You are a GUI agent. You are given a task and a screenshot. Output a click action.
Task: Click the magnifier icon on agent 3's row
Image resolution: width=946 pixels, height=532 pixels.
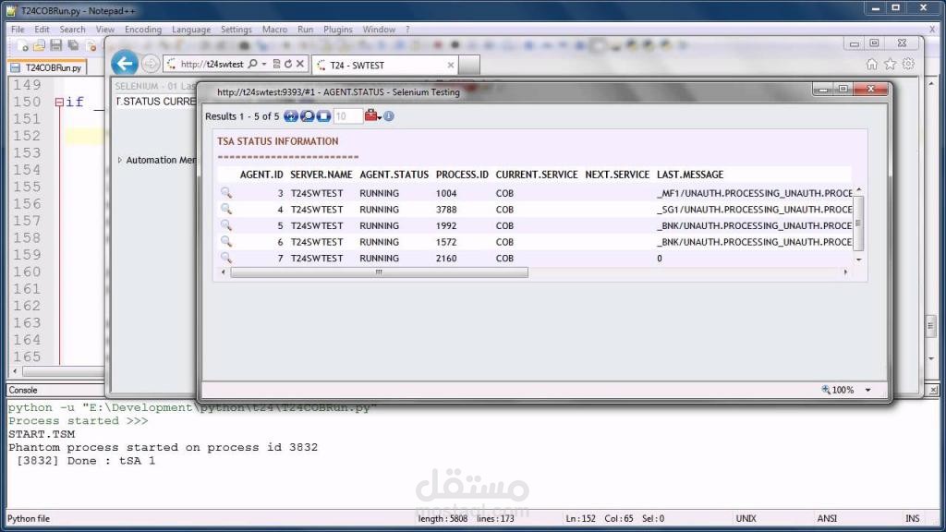pos(224,193)
